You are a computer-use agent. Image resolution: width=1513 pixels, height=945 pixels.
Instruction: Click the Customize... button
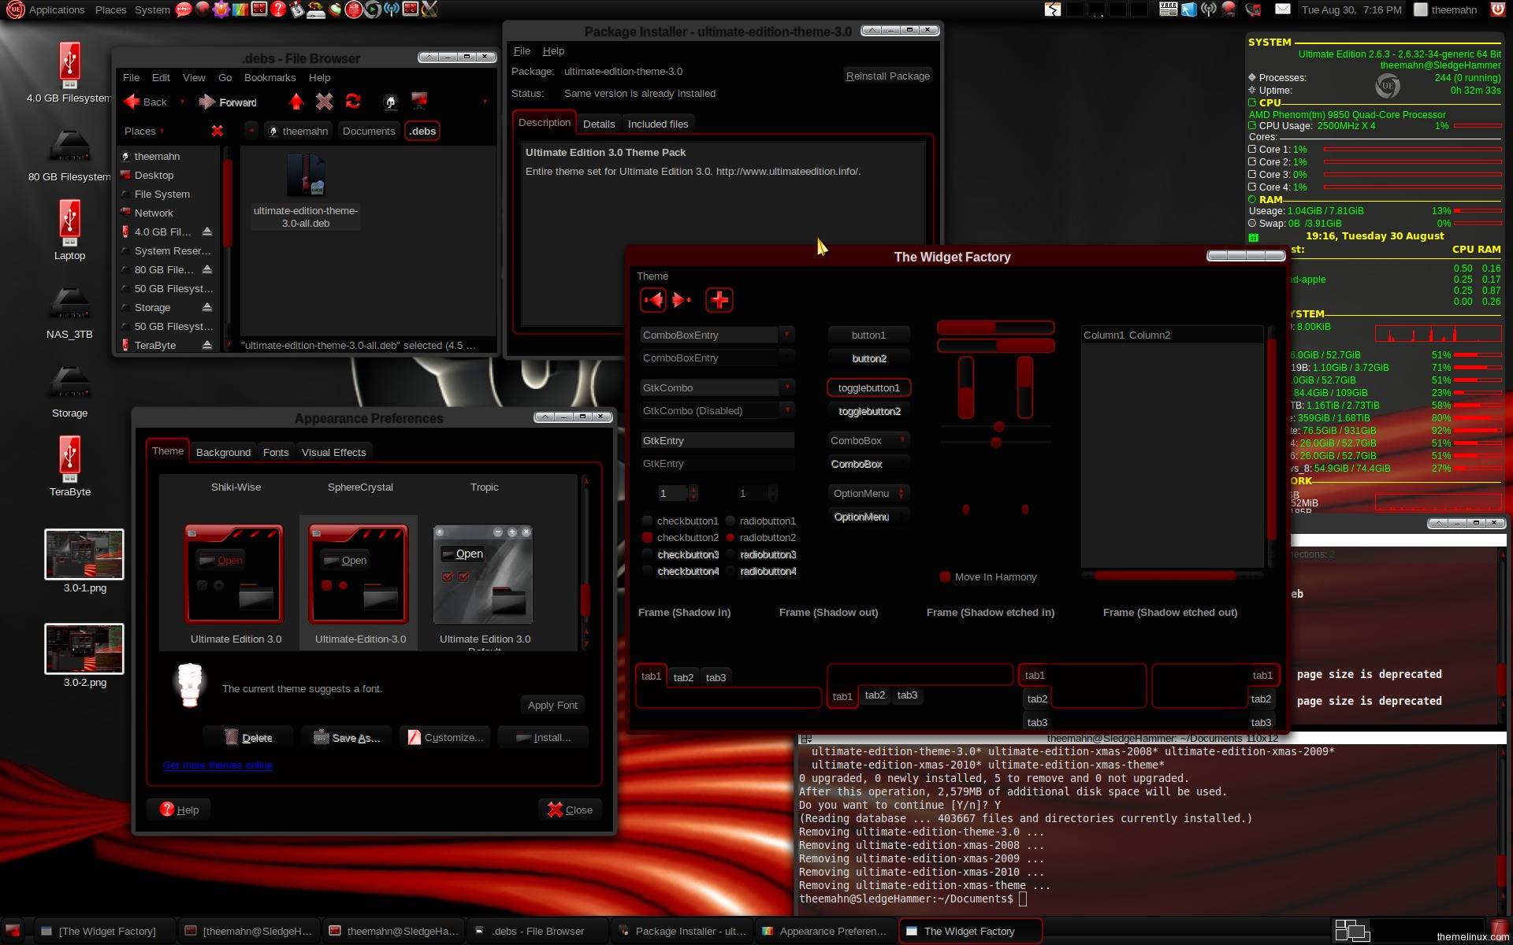point(445,737)
